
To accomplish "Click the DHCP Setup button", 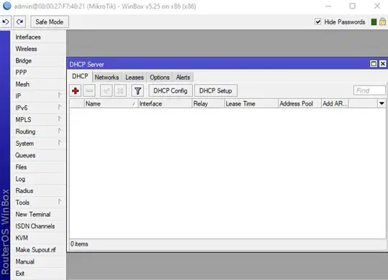I will tap(216, 90).
